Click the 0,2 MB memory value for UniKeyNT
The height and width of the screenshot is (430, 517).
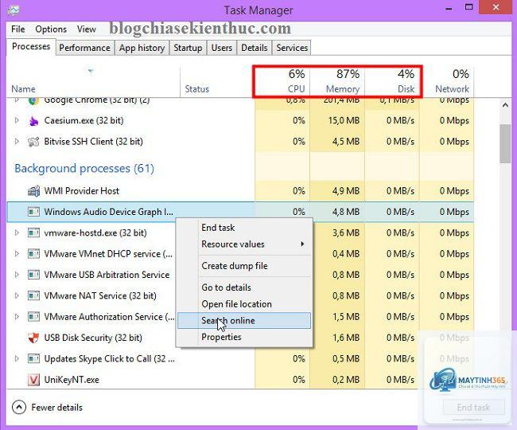click(346, 380)
